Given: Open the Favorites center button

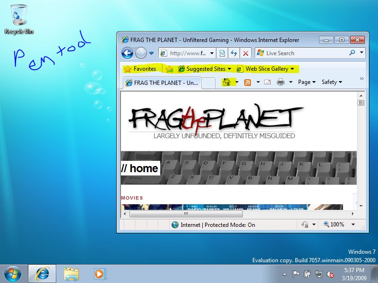Looking at the screenshot, I should (140, 69).
